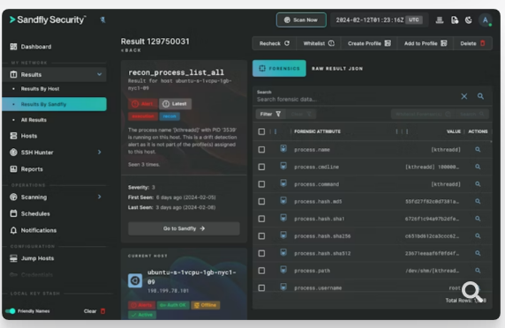Click the /dev/shm/[kthread.. path value
Viewport: 505px width, 328px height.
pos(433,271)
